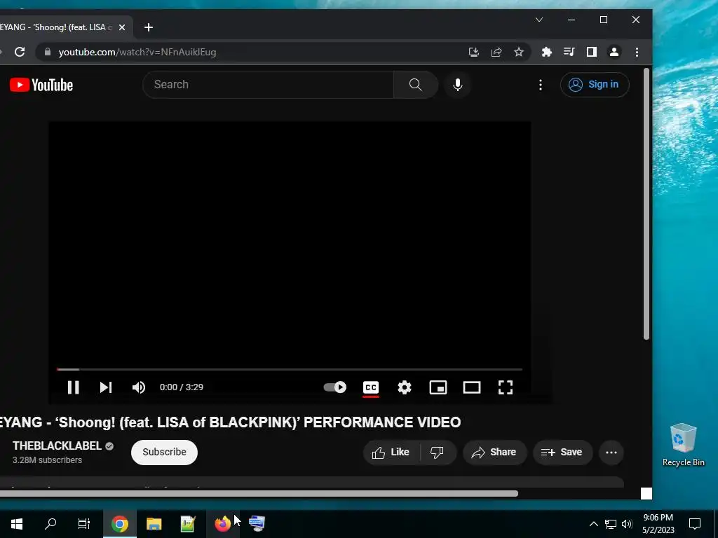Dislike the video
The image size is (718, 538).
click(438, 453)
